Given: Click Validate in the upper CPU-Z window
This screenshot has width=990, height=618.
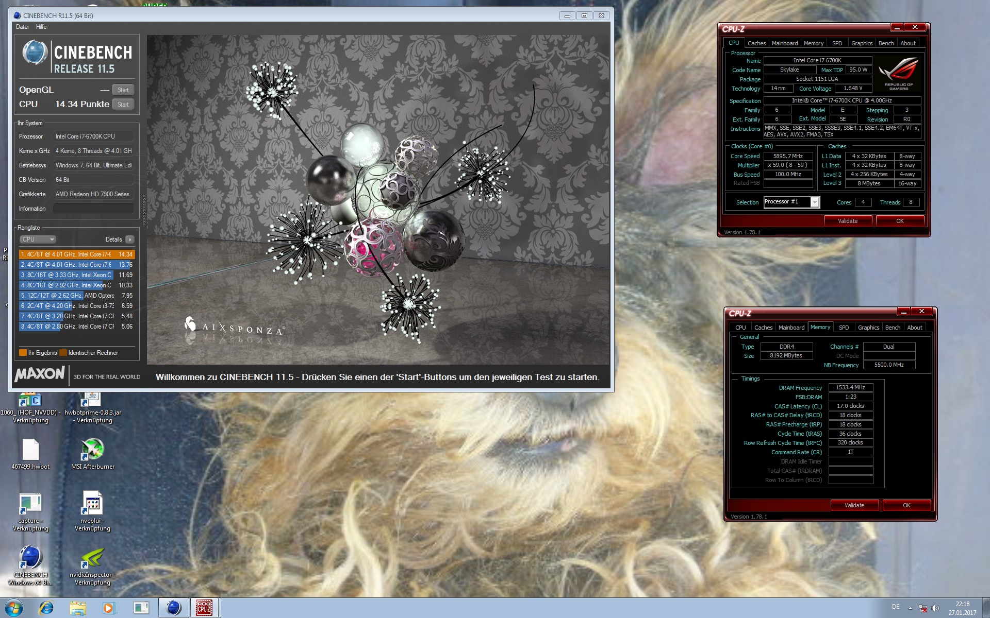Looking at the screenshot, I should [x=848, y=221].
